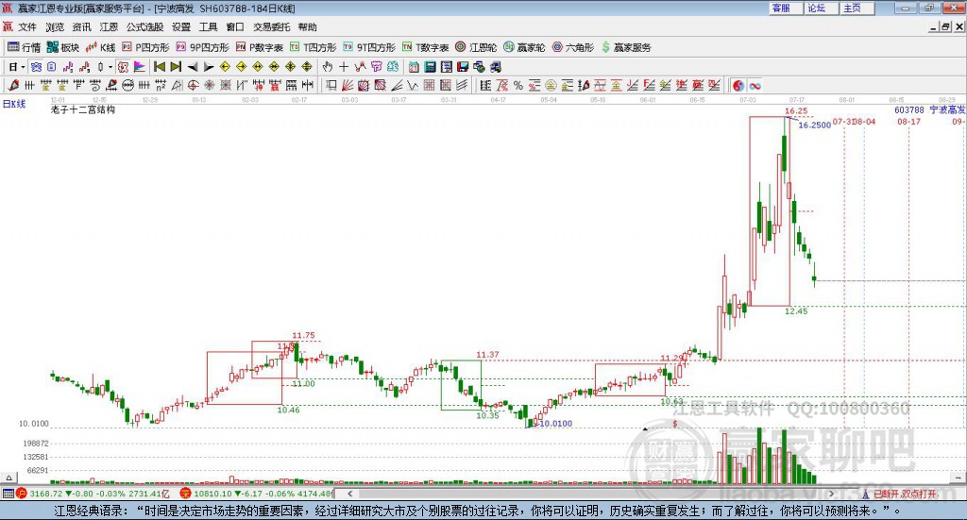Click the up arrow at volume pane left
This screenshot has height=520, width=967.
(8, 478)
